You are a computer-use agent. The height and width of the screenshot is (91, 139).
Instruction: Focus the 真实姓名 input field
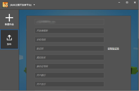coord(69,57)
